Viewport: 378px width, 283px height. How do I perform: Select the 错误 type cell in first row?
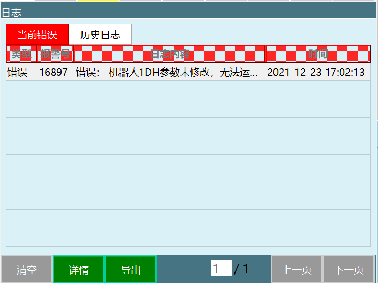pos(18,72)
